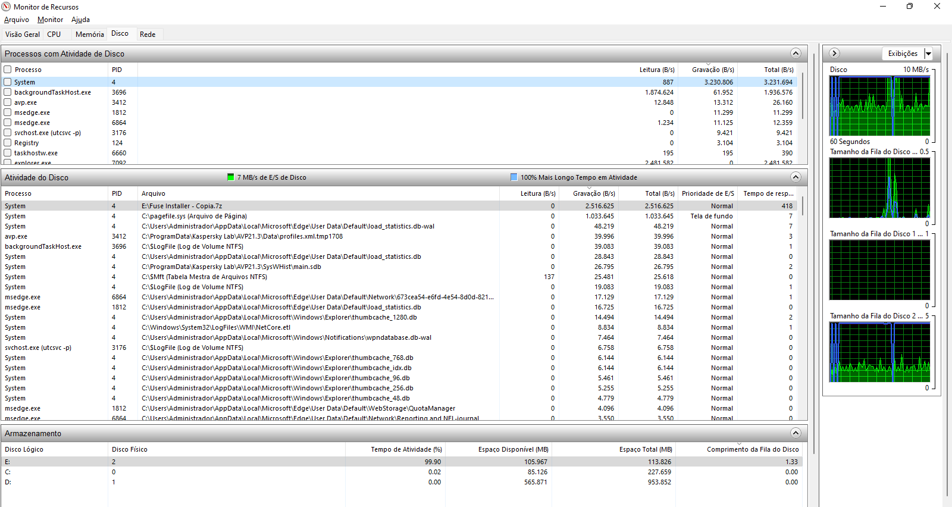Click the Exibições button
952x507 pixels.
(903, 54)
